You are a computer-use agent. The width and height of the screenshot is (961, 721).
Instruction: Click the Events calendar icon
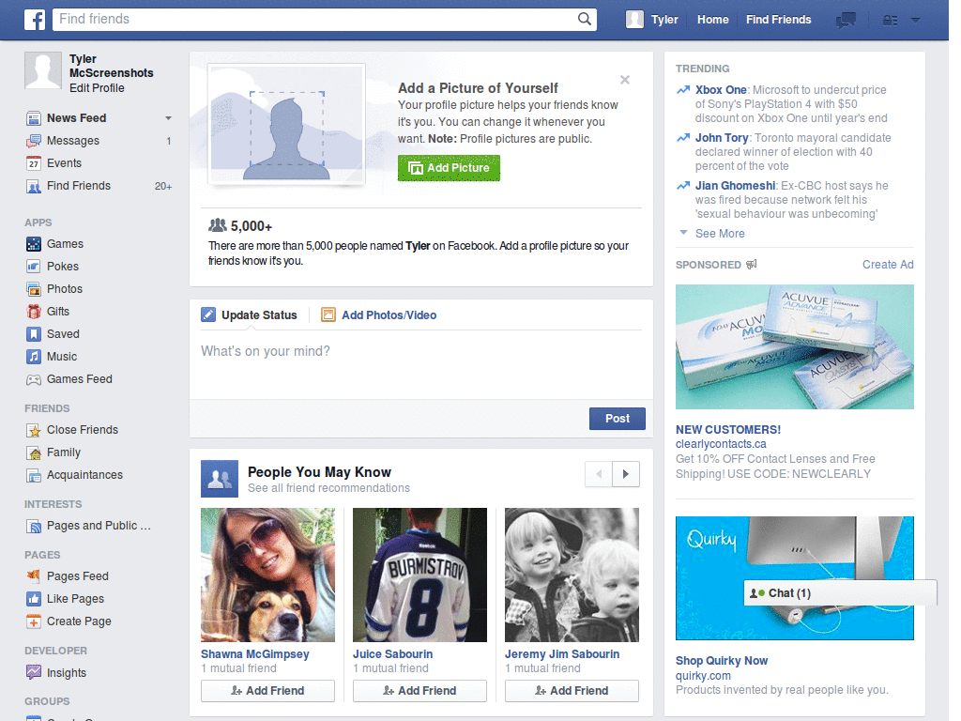34,163
